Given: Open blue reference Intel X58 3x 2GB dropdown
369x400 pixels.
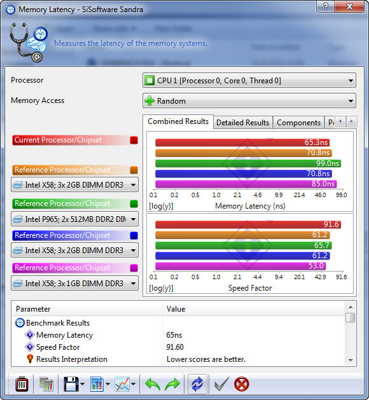Looking at the screenshot, I should click(x=75, y=251).
